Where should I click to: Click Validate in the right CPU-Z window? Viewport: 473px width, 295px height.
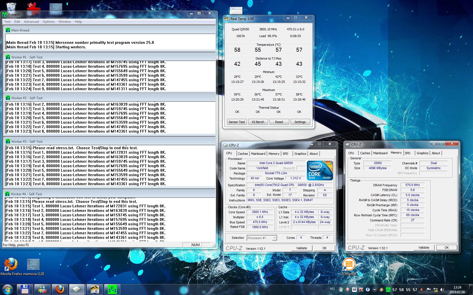(x=424, y=248)
